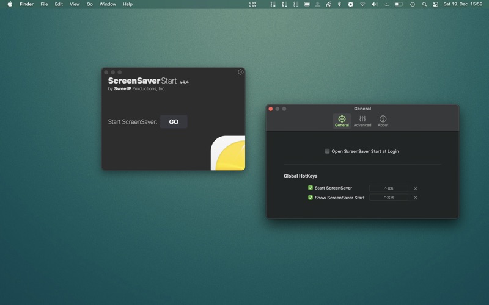Click the gear icon in the menu bar

click(350, 4)
